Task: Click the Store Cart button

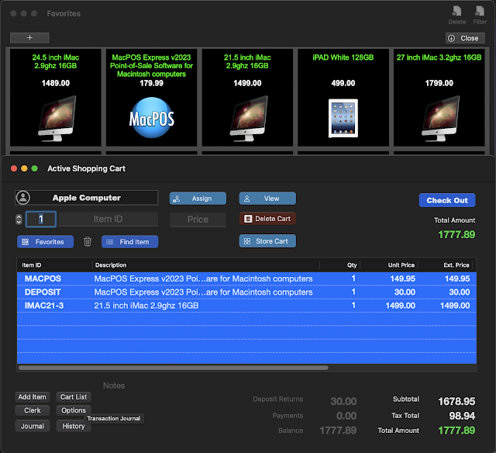Action: (x=267, y=241)
